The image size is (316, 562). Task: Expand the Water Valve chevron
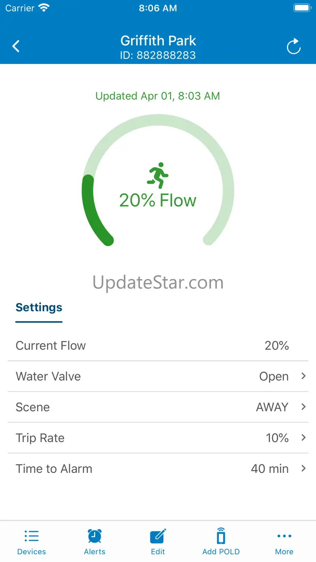point(303,376)
